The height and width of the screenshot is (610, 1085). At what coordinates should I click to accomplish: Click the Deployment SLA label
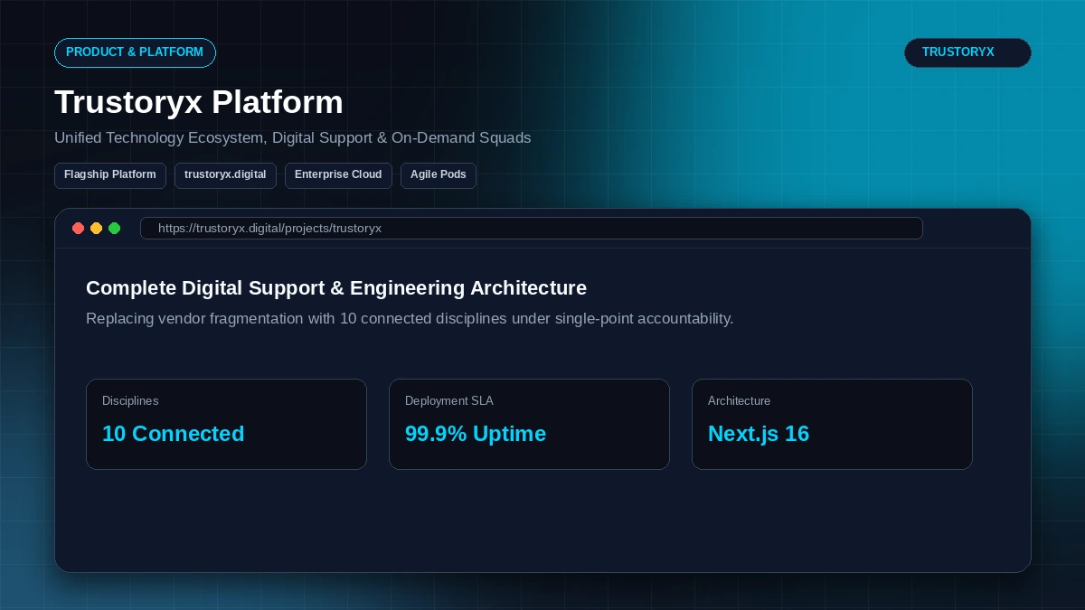[449, 401]
